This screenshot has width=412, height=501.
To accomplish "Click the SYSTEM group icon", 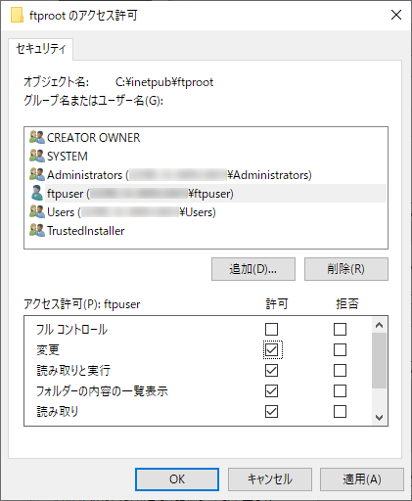I will pos(37,156).
